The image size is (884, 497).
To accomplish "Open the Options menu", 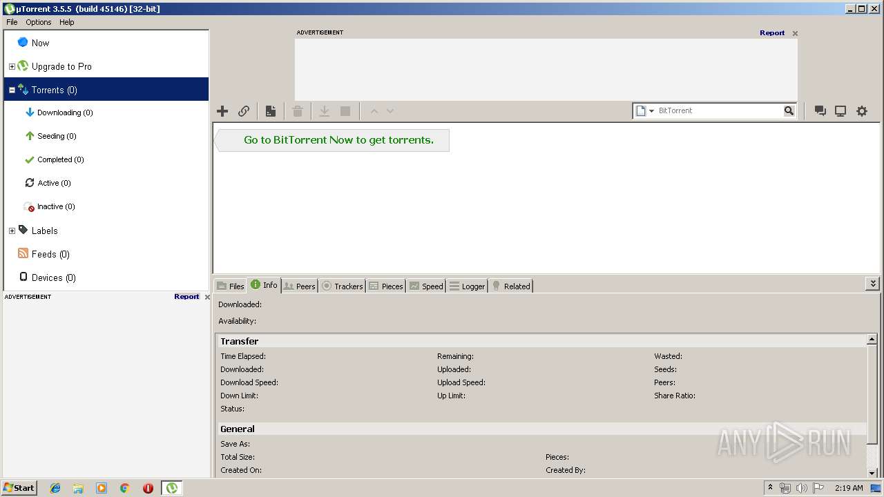I will click(x=39, y=22).
